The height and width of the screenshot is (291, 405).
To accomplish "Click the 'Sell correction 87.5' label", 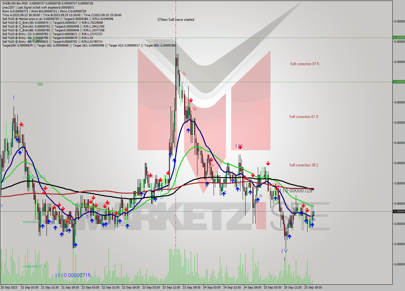I will click(304, 64).
